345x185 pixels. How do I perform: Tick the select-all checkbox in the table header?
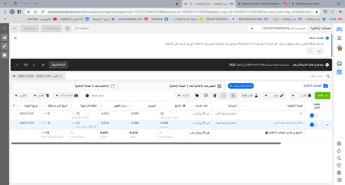pos(327,106)
